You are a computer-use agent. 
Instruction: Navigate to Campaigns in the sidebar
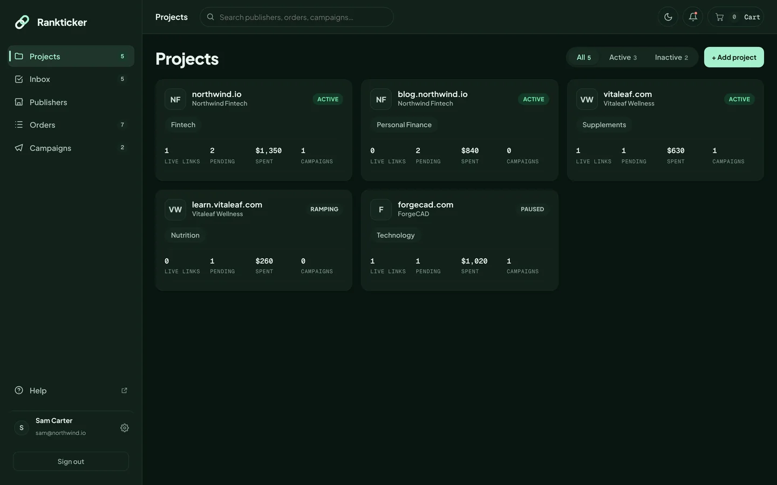click(x=71, y=148)
